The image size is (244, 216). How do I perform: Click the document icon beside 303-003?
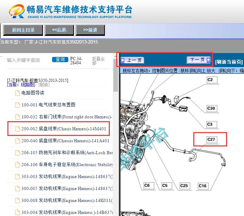pyautogui.click(x=18, y=177)
